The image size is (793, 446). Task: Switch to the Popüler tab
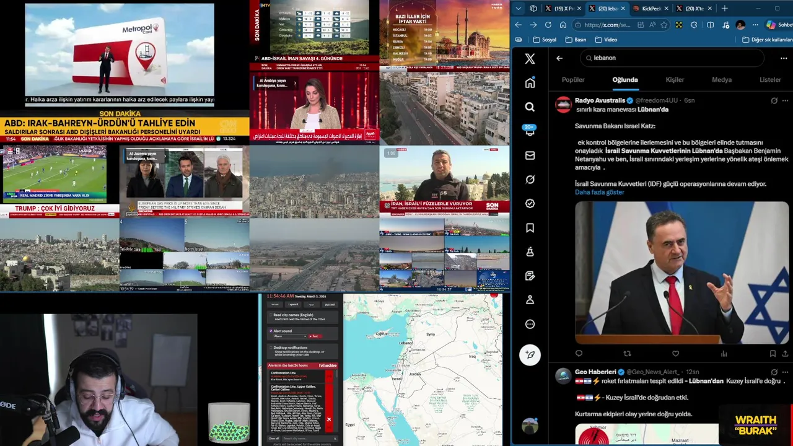click(573, 80)
